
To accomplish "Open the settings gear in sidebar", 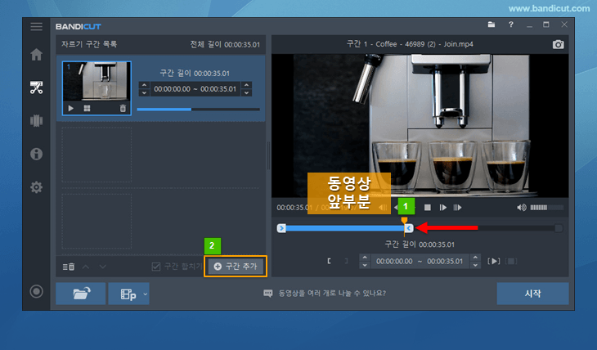I will (x=37, y=187).
